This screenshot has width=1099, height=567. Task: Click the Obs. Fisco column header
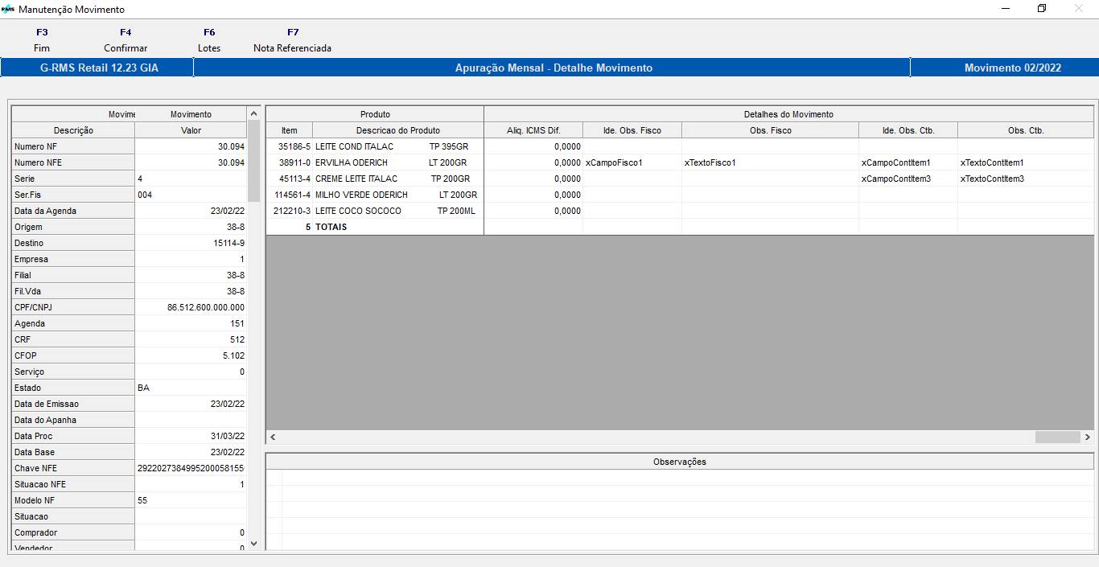click(x=770, y=130)
